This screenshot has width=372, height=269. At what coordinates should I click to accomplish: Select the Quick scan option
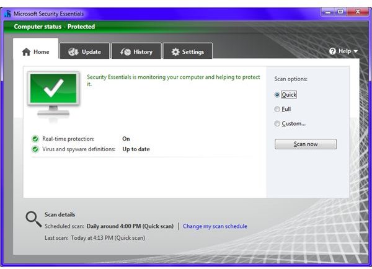[x=285, y=95]
